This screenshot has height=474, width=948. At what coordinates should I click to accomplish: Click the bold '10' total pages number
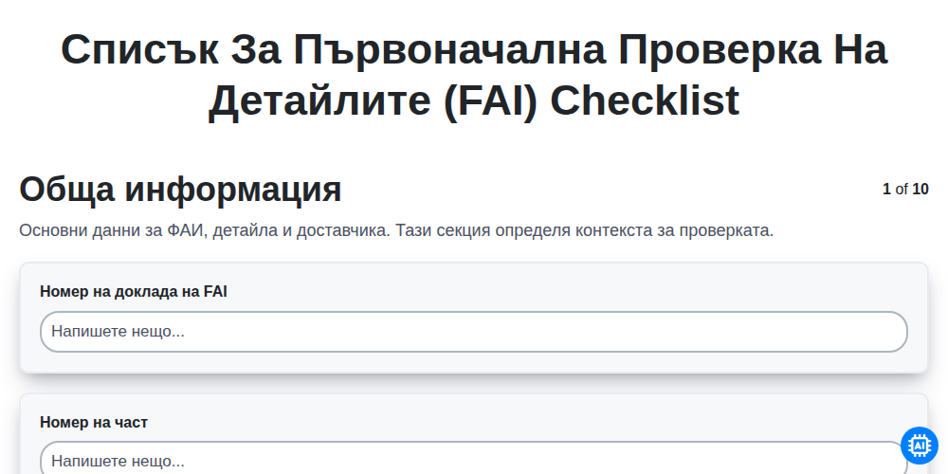921,190
